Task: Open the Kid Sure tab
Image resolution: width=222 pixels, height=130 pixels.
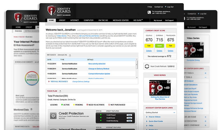Action: 138,20
